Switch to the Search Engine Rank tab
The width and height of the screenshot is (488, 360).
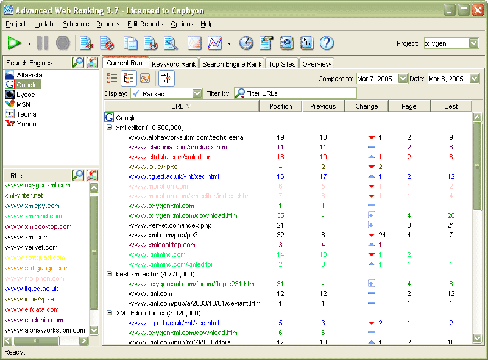[232, 64]
